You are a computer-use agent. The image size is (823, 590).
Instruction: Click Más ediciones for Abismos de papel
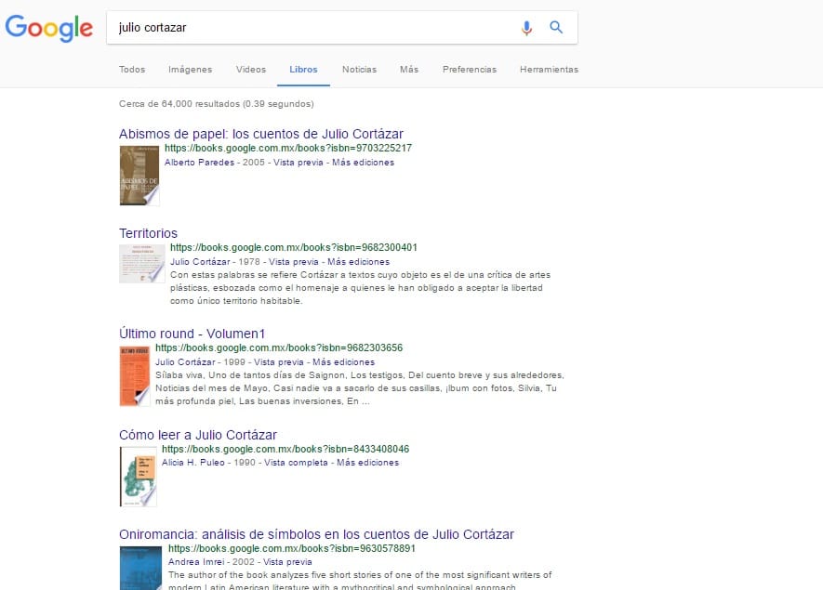coord(363,163)
